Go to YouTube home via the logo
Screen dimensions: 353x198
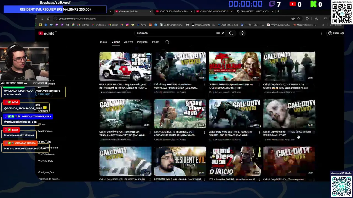point(47,33)
